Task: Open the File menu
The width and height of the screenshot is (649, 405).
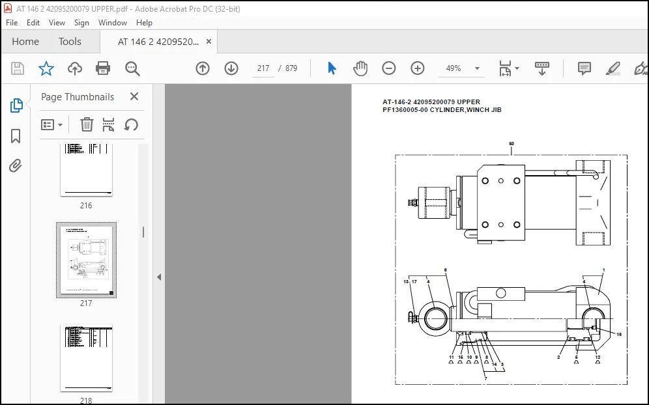Action: coord(12,23)
